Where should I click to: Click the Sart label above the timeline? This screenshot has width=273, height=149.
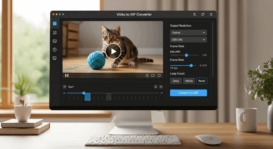71,87
